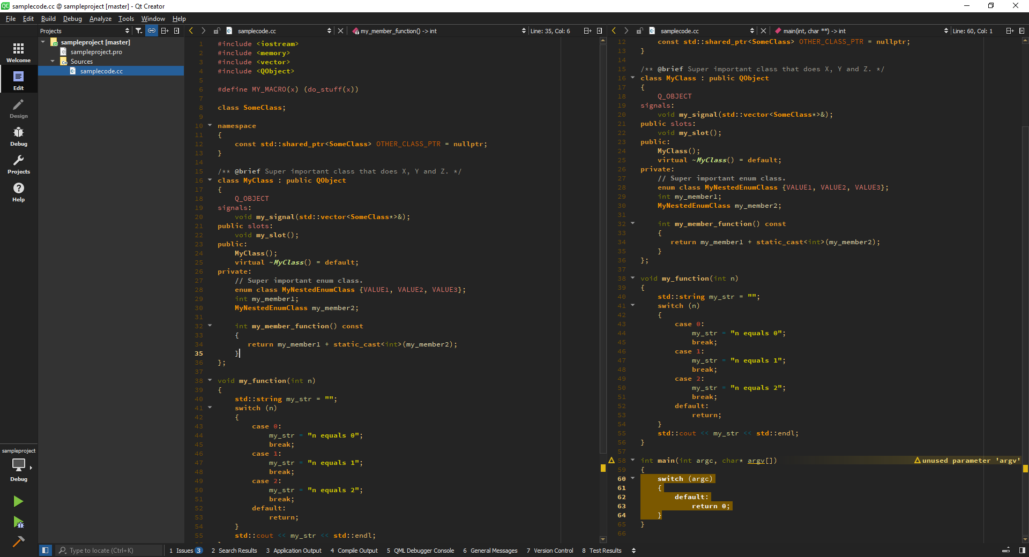Viewport: 1029px width, 557px height.
Task: Click the Build hammer icon
Action: coord(18,541)
